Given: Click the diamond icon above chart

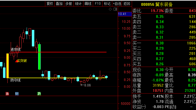Looking at the screenshot, I should [x=110, y=9].
